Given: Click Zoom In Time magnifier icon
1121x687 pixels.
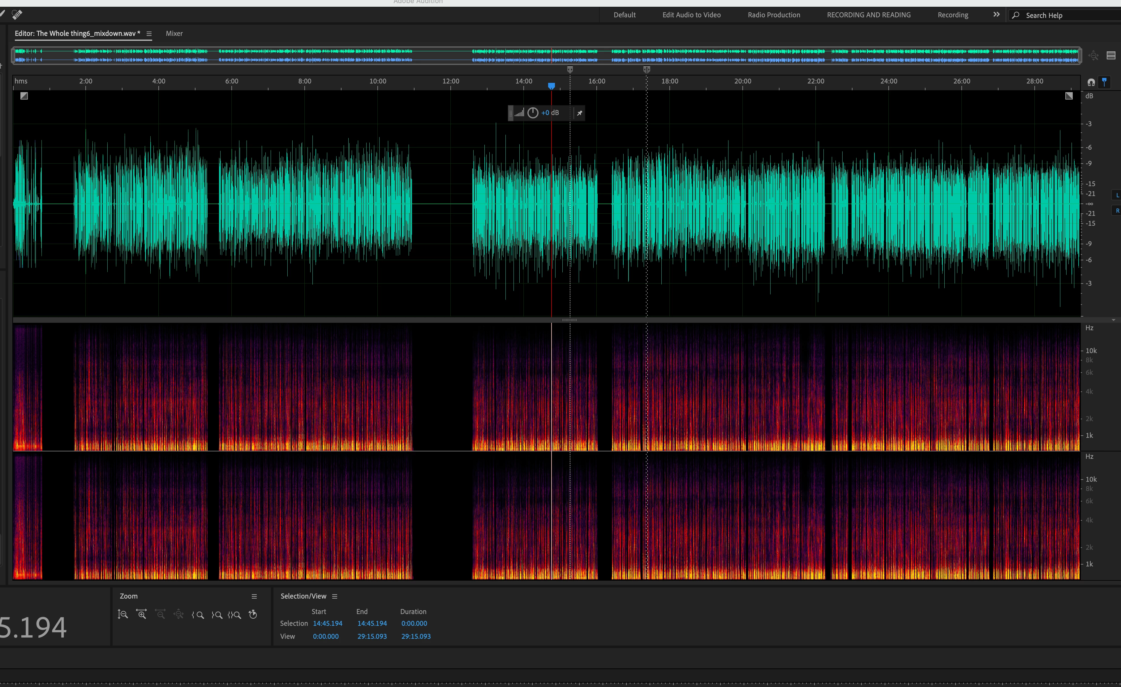Looking at the screenshot, I should 141,615.
